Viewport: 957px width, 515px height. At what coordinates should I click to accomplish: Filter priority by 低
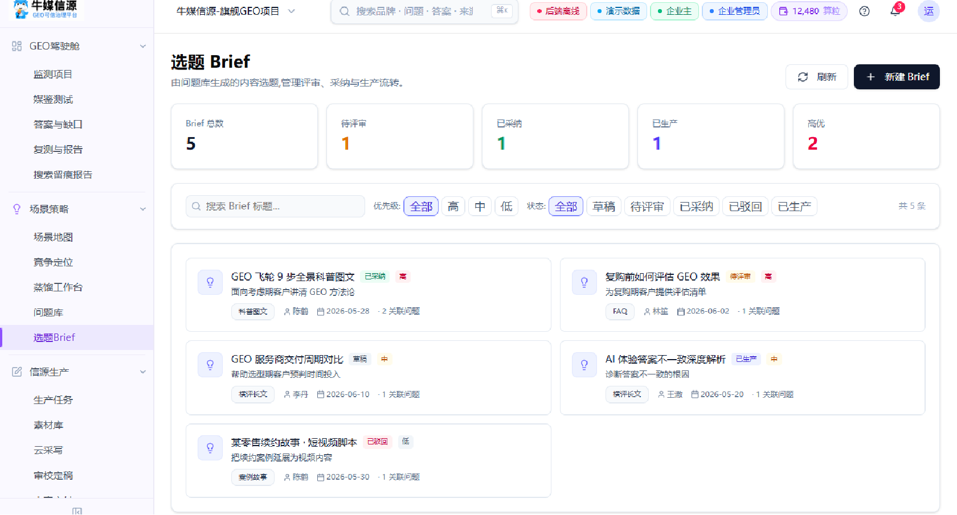pos(506,206)
